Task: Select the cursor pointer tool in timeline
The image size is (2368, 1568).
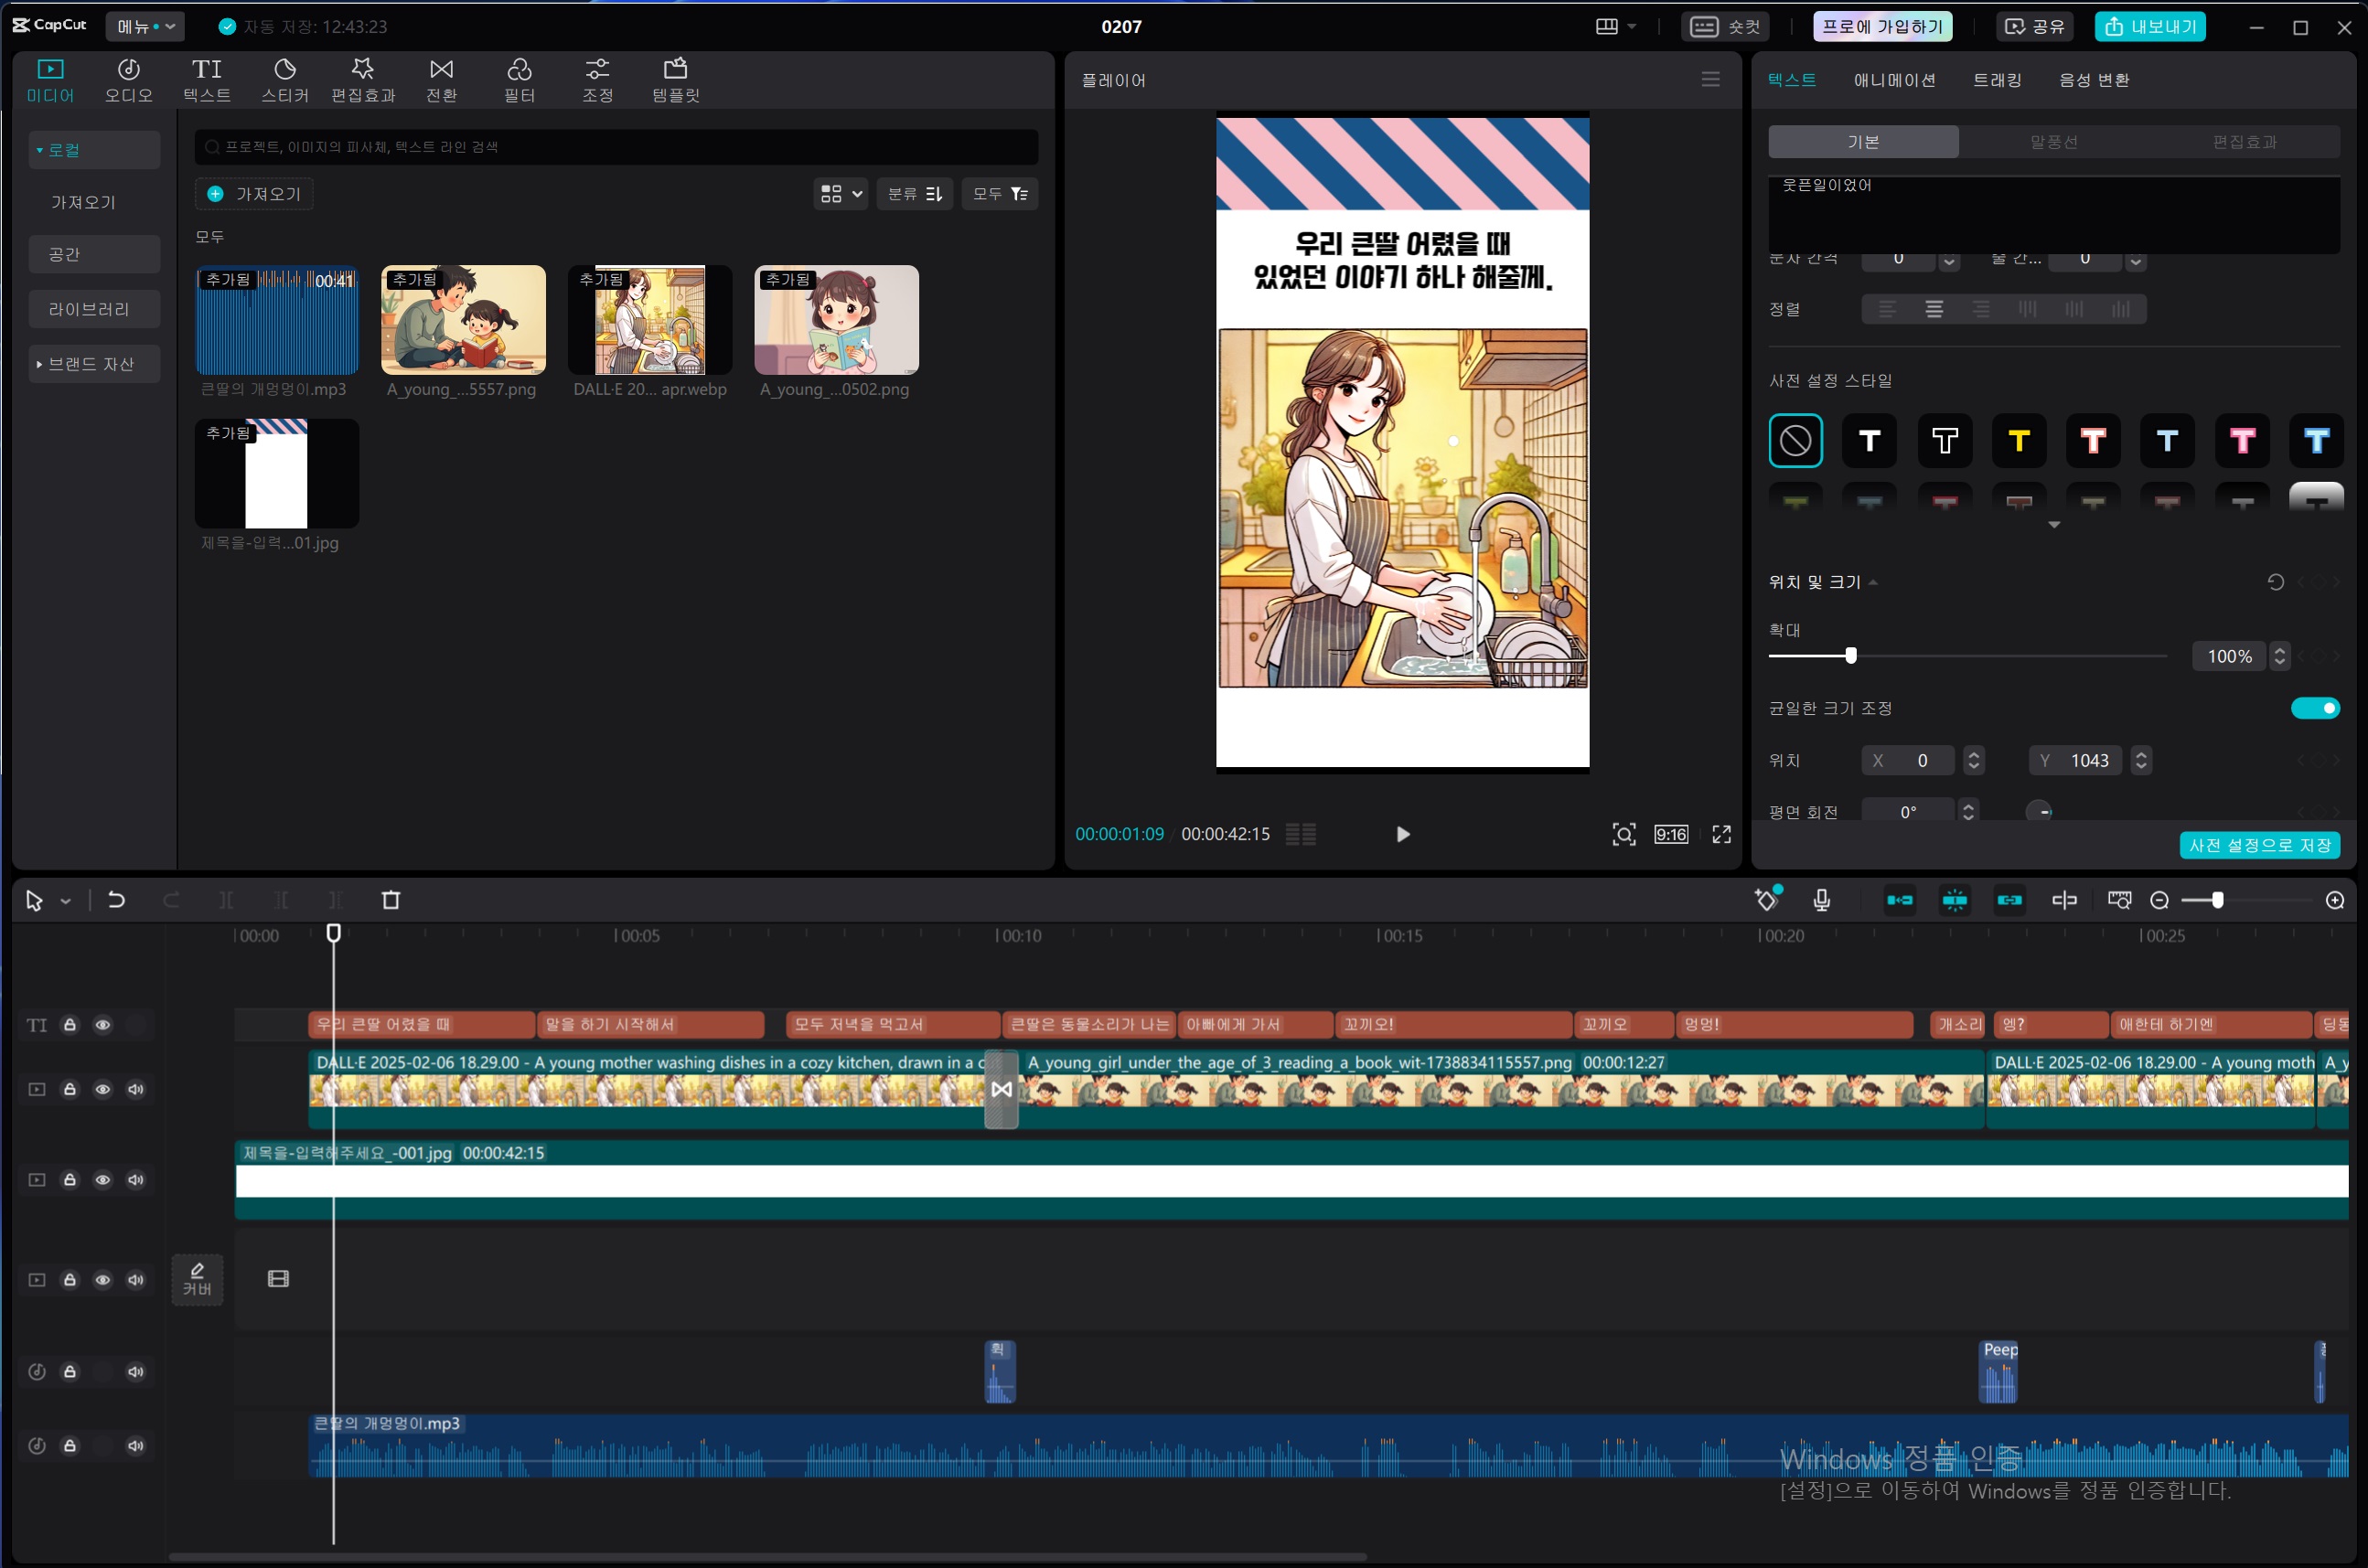Action: (34, 901)
